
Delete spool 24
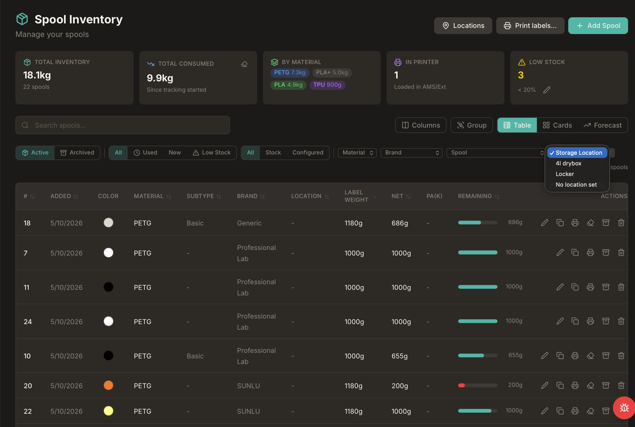coord(621,321)
